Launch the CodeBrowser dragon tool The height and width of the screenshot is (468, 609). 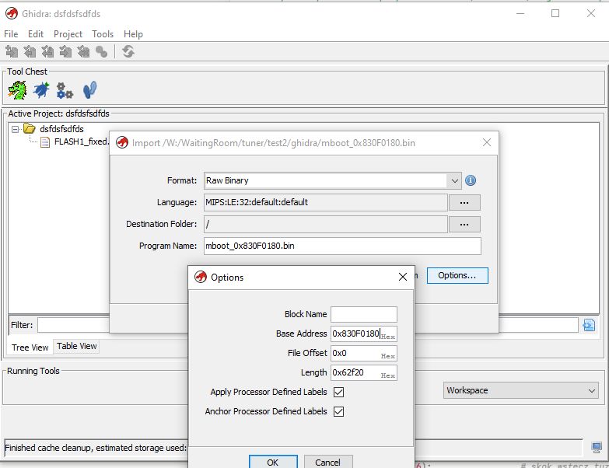click(x=17, y=90)
